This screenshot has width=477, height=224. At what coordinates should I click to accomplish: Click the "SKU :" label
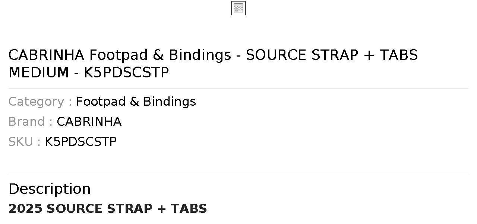[25, 142]
